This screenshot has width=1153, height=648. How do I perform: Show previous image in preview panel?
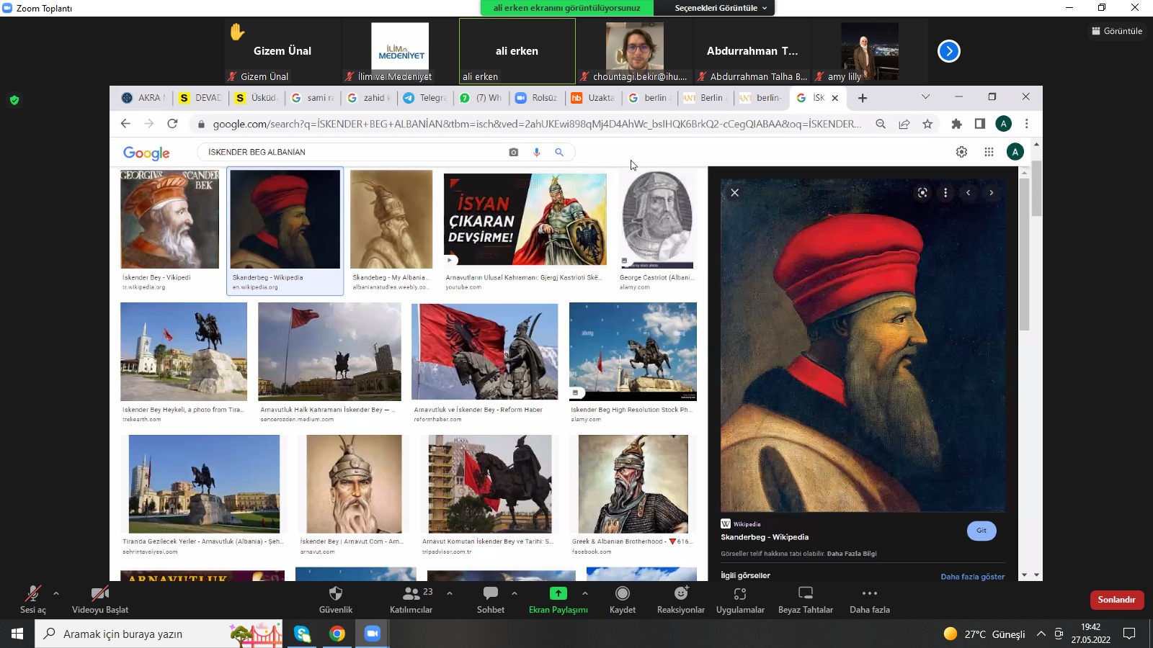[x=969, y=192]
